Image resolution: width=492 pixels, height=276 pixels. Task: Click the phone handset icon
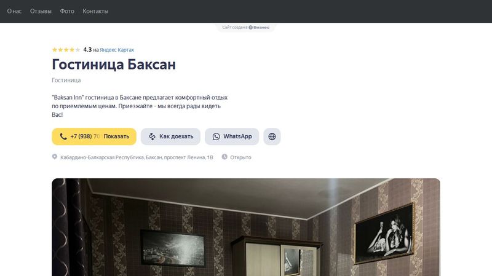click(x=63, y=136)
